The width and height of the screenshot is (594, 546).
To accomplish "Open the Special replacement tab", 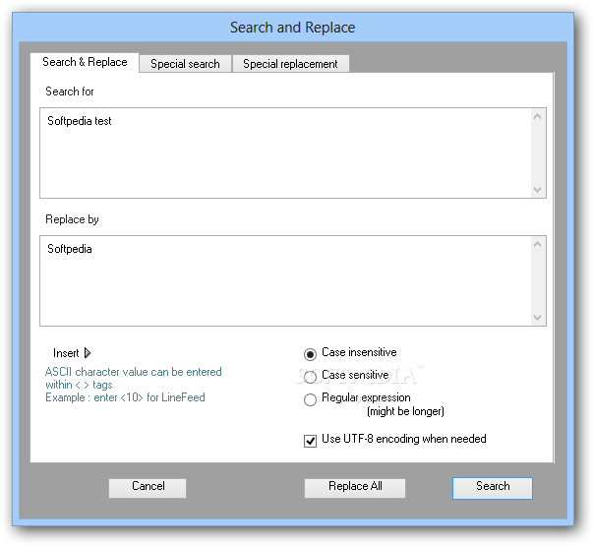I will (290, 64).
